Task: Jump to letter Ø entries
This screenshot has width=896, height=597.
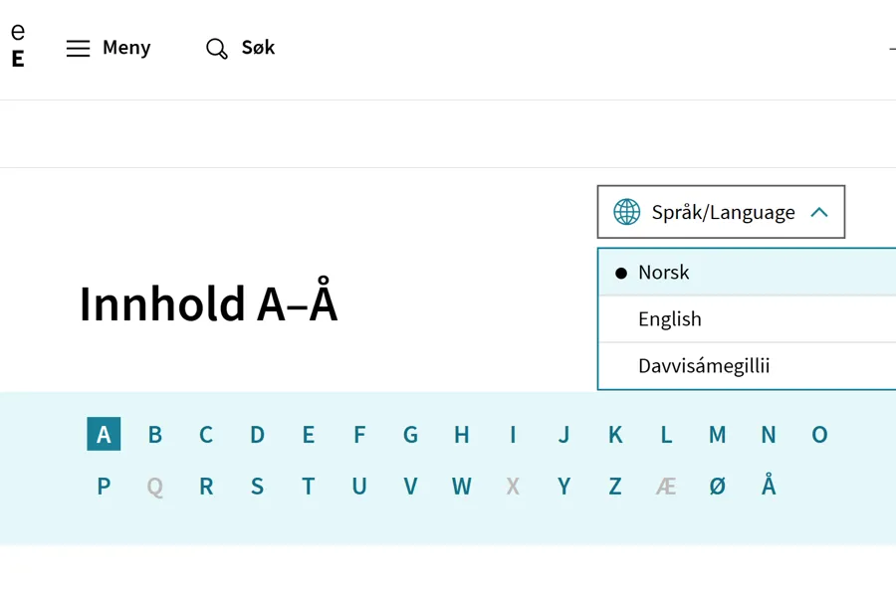Action: coord(718,487)
